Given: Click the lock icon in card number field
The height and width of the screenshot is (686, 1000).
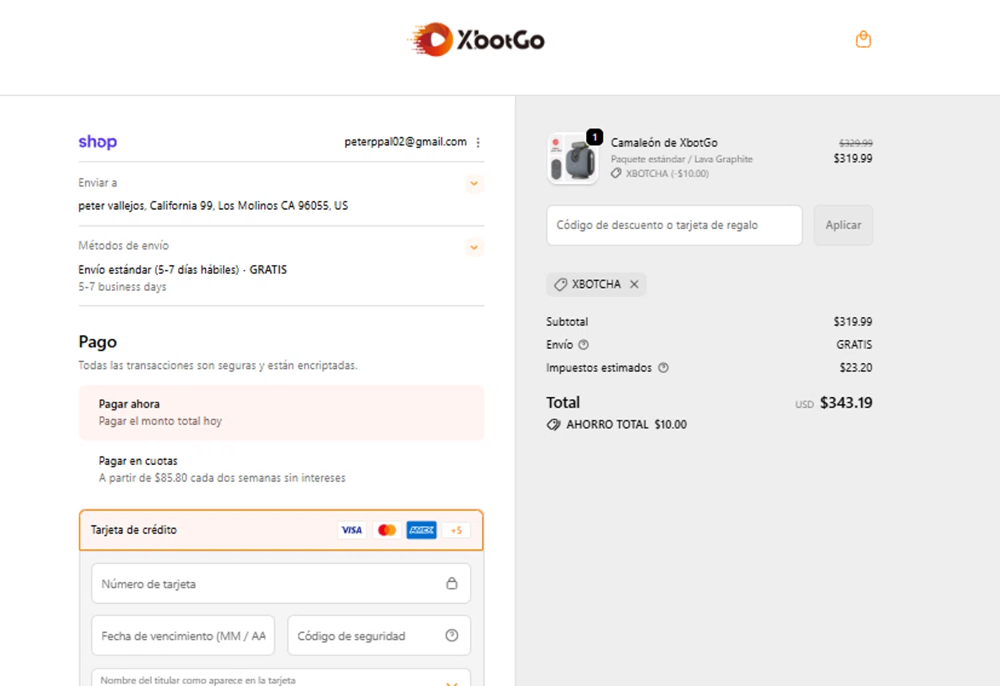Looking at the screenshot, I should (452, 583).
